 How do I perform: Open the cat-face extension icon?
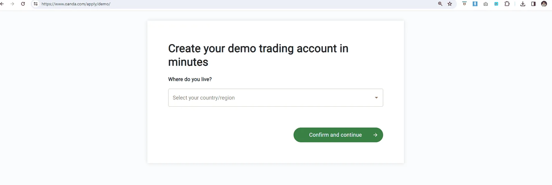pos(464,4)
